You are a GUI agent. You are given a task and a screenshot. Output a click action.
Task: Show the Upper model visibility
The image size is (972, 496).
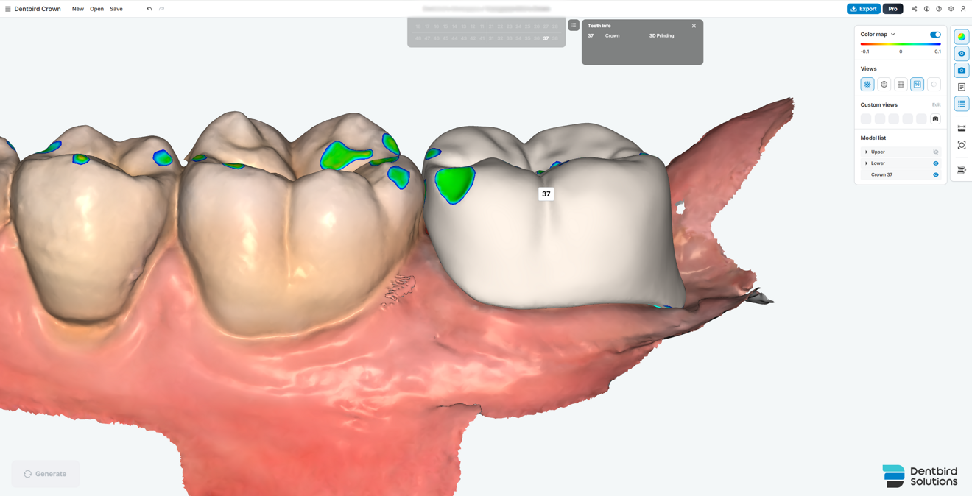pyautogui.click(x=936, y=152)
